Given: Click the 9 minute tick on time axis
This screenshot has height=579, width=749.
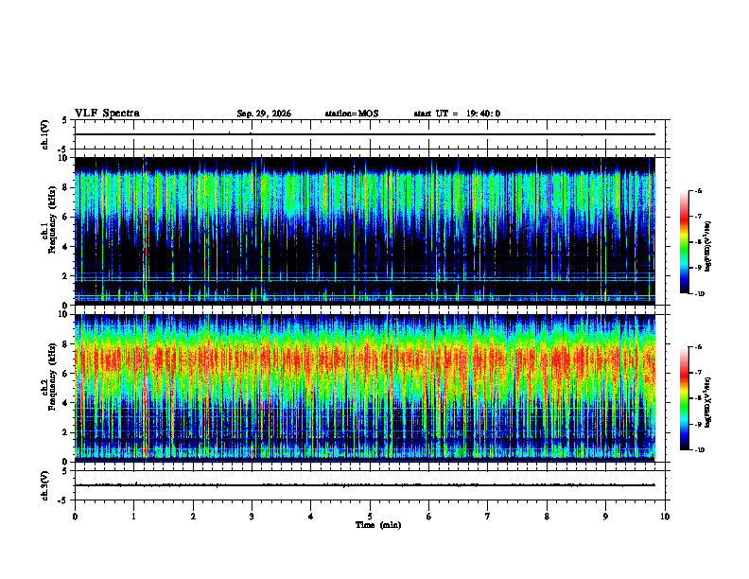Looking at the screenshot, I should coord(605,517).
